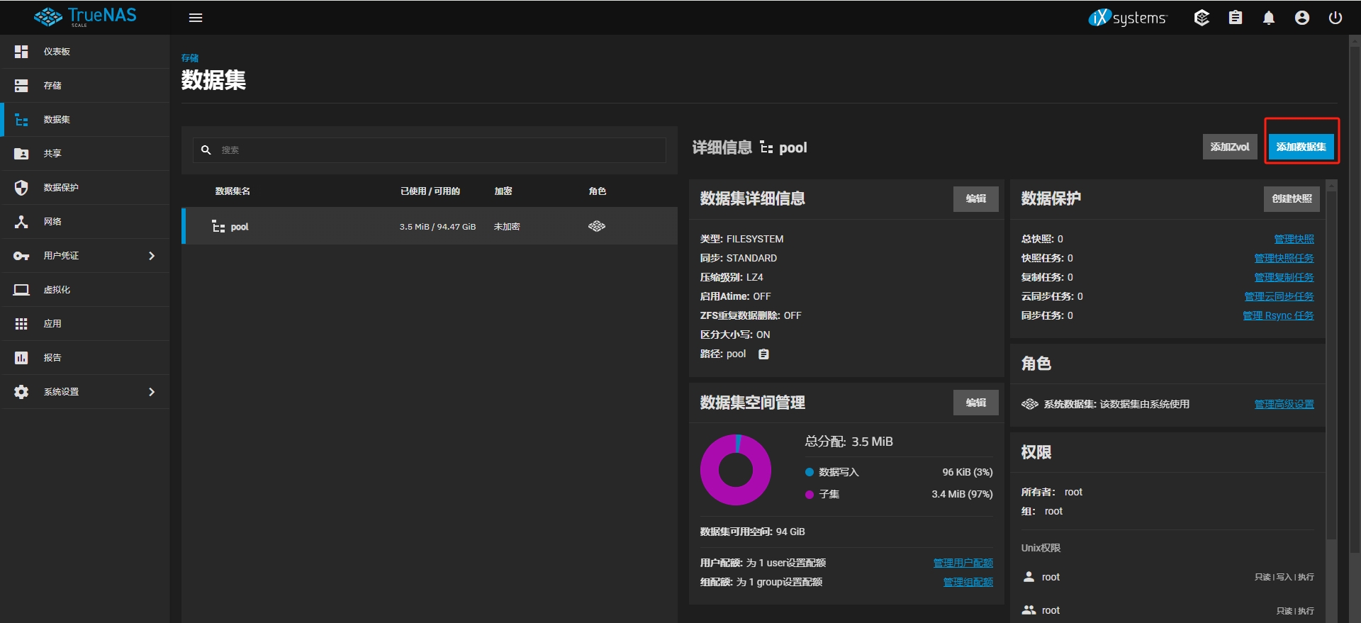Open the alerts bell icon
This screenshot has height=623, width=1361.
[1269, 18]
